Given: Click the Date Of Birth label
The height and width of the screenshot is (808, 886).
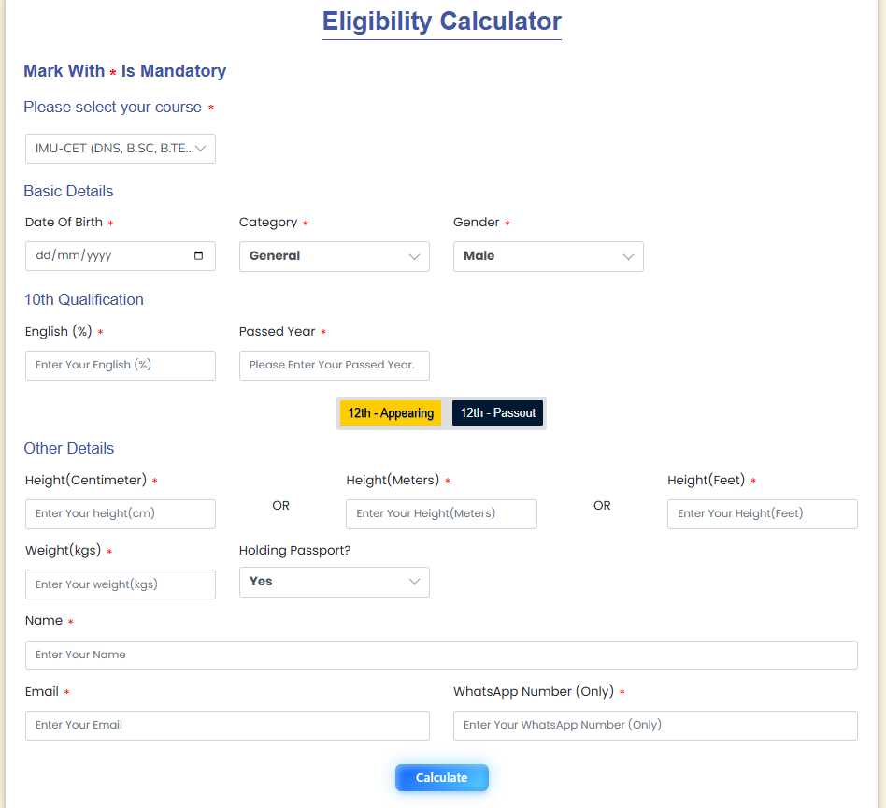Looking at the screenshot, I should [64, 223].
